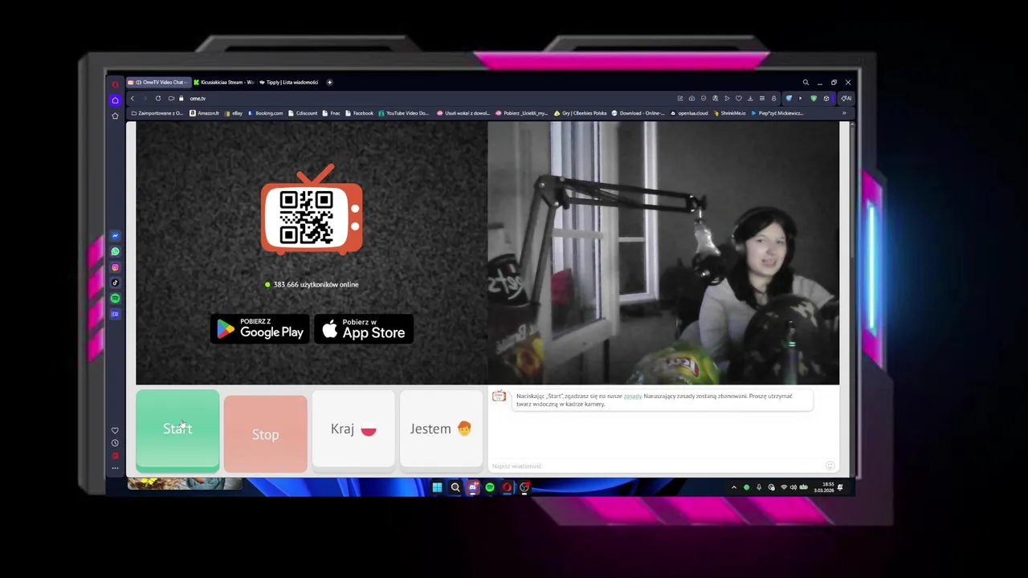Click the red Stop button
This screenshot has width=1028, height=578.
(265, 433)
